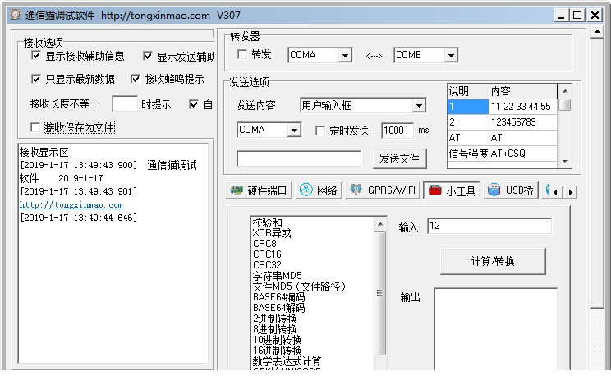Viewport: 611px width, 385px height.
Task: Uncheck 只显示最新数据 option
Action: coord(36,79)
